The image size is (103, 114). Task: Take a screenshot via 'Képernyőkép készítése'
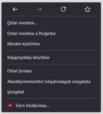51,58
